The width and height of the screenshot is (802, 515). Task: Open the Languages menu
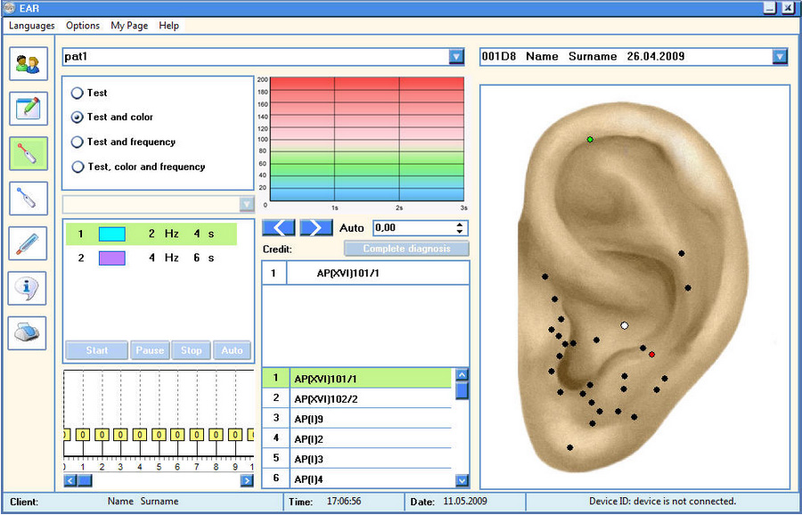pyautogui.click(x=31, y=26)
